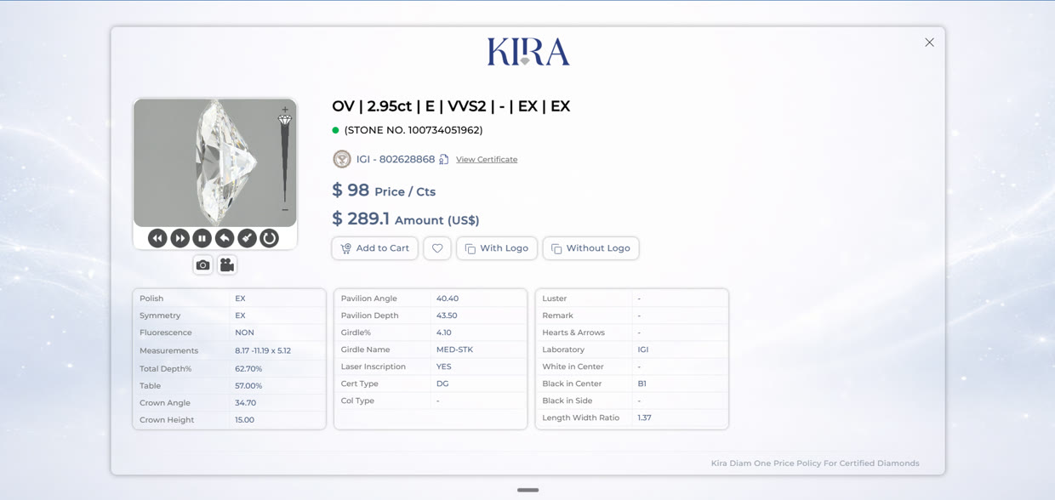Viewport: 1055px width, 500px height.
Task: Click the certificate document icon beside IGI number
Action: 444,159
